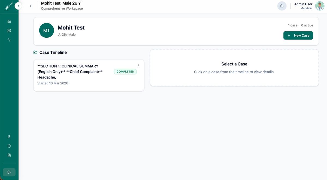Open the dashboard layout icon in sidebar
This screenshot has width=327, height=180.
pyautogui.click(x=9, y=31)
